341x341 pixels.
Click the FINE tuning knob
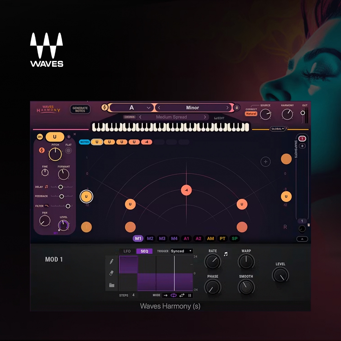(45, 172)
